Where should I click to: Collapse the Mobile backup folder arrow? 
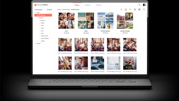(36, 15)
